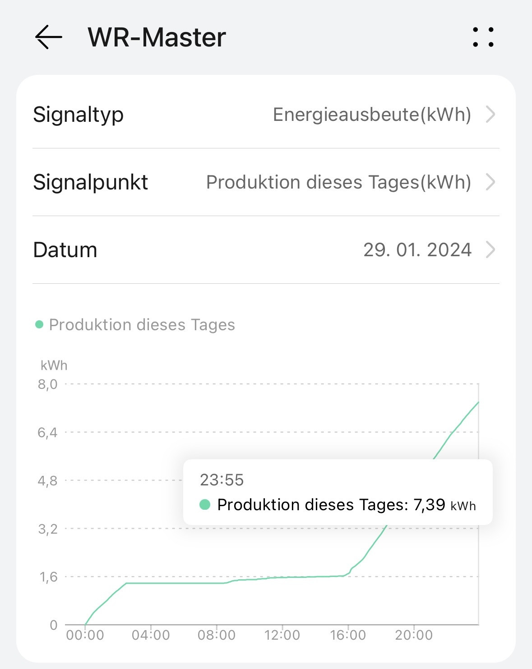The image size is (532, 669).
Task: Select the 12:00 time axis label
Action: pos(282,635)
